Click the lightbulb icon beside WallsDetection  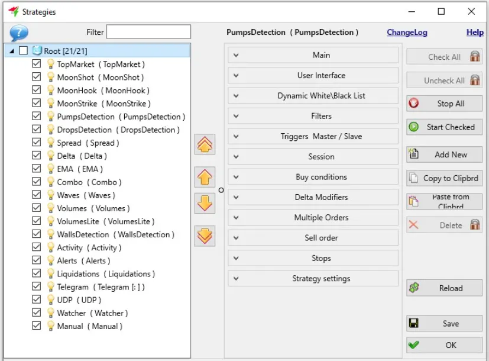tap(50, 234)
